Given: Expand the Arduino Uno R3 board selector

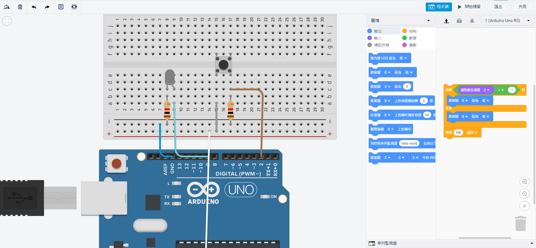Looking at the screenshot, I should 507,21.
